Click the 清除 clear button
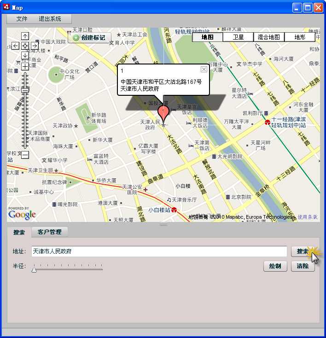Image resolution: width=326 pixels, height=338 pixels. click(x=303, y=266)
